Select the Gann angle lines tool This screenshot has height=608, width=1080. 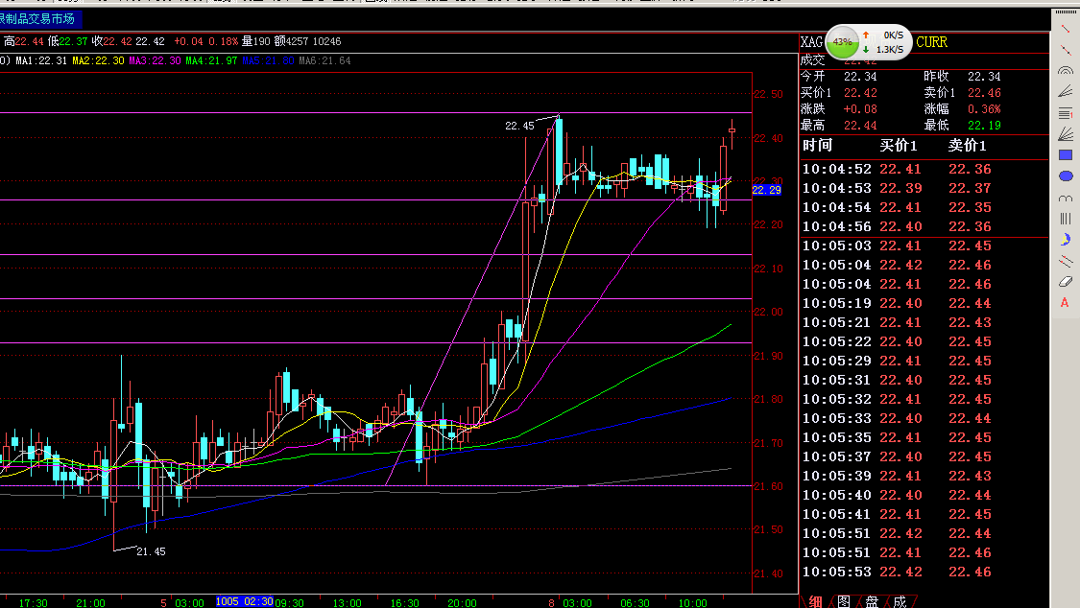pos(1065,91)
